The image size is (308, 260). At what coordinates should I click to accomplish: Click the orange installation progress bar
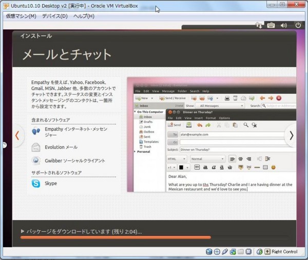coord(115,237)
